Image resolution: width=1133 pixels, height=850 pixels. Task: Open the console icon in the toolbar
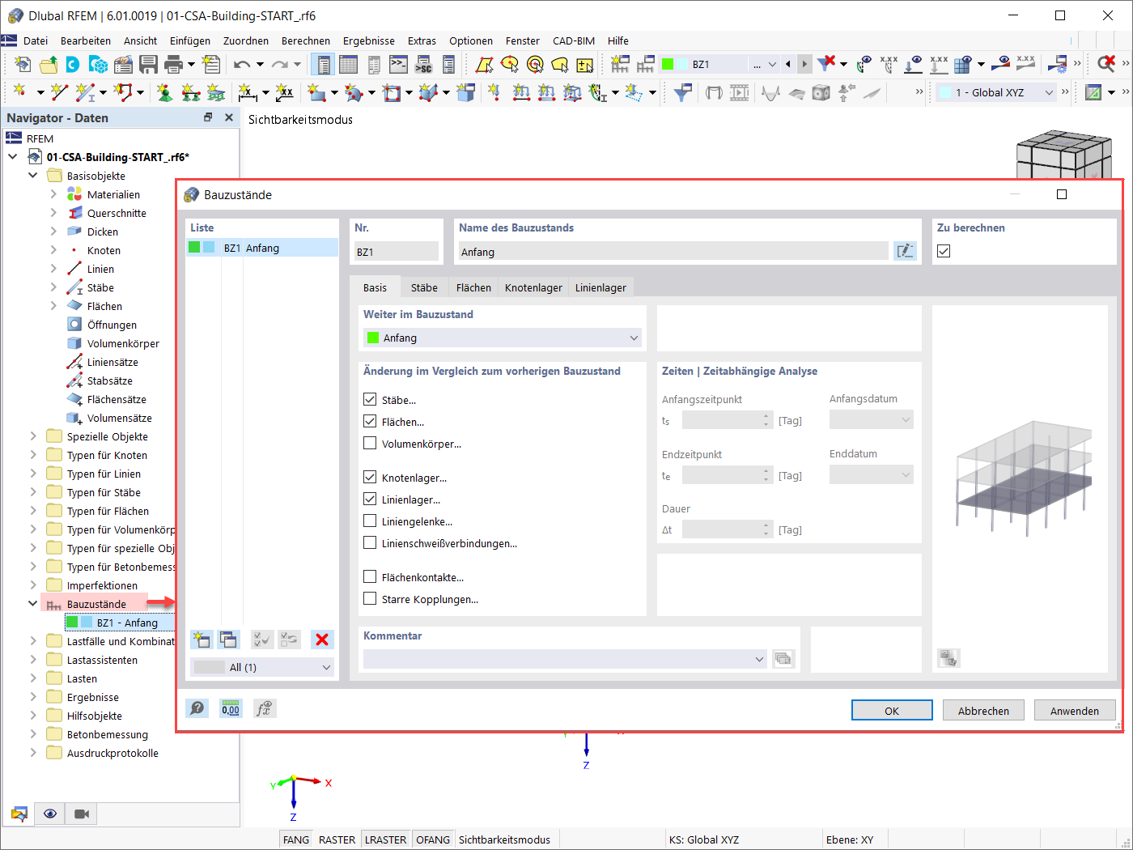pos(398,65)
